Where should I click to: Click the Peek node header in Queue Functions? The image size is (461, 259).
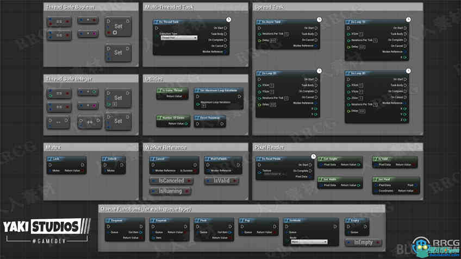tap(214, 220)
